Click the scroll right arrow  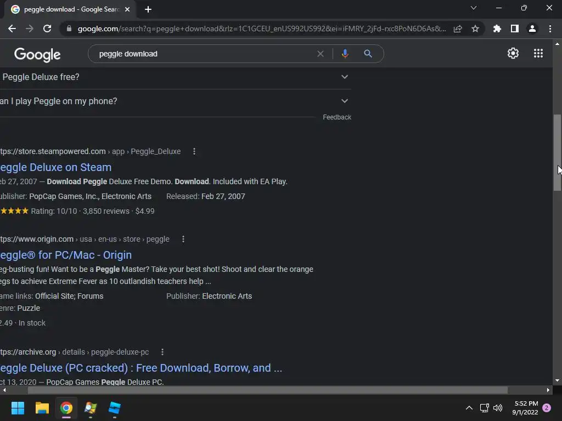(548, 390)
